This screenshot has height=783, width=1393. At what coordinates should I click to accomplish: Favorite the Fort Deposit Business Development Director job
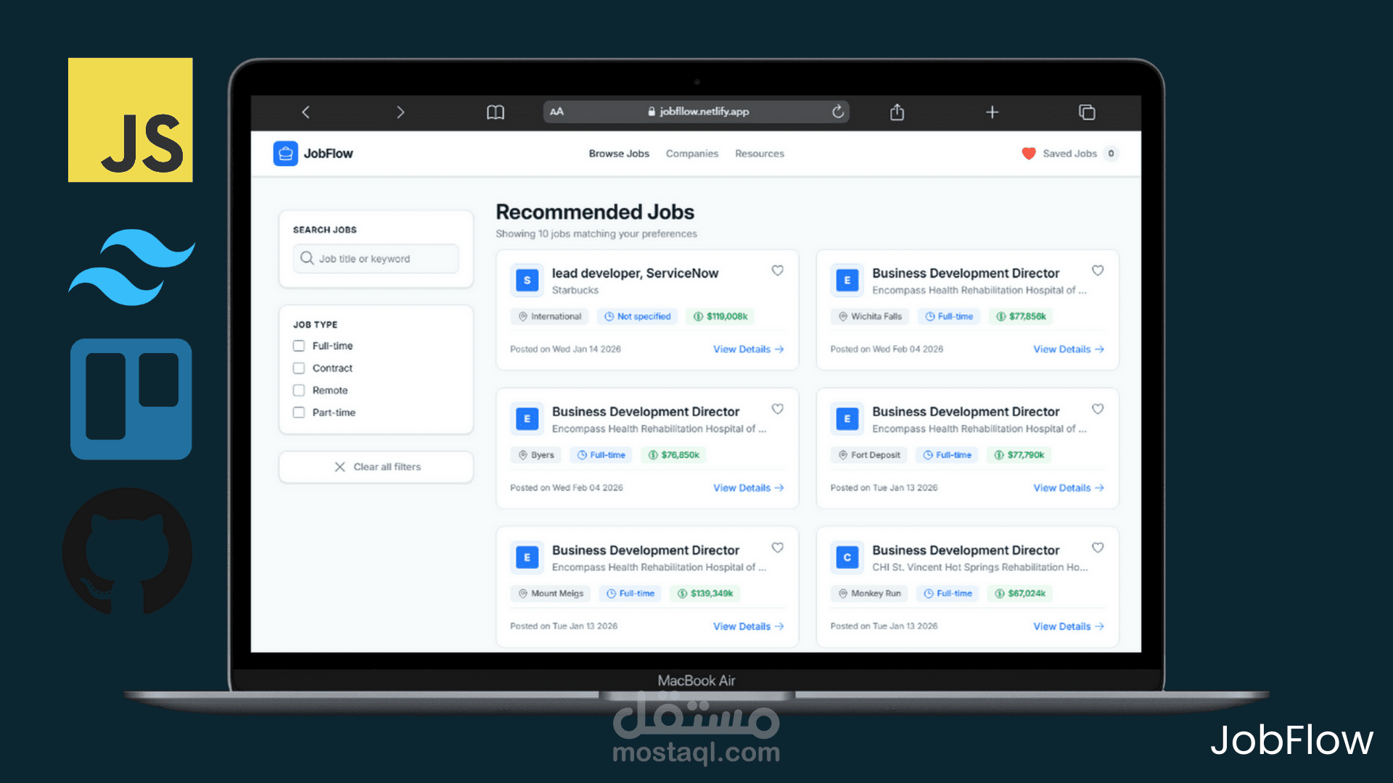click(1098, 409)
